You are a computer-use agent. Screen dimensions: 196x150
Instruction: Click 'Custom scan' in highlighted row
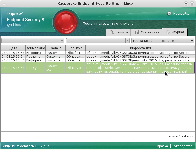(x=56, y=68)
